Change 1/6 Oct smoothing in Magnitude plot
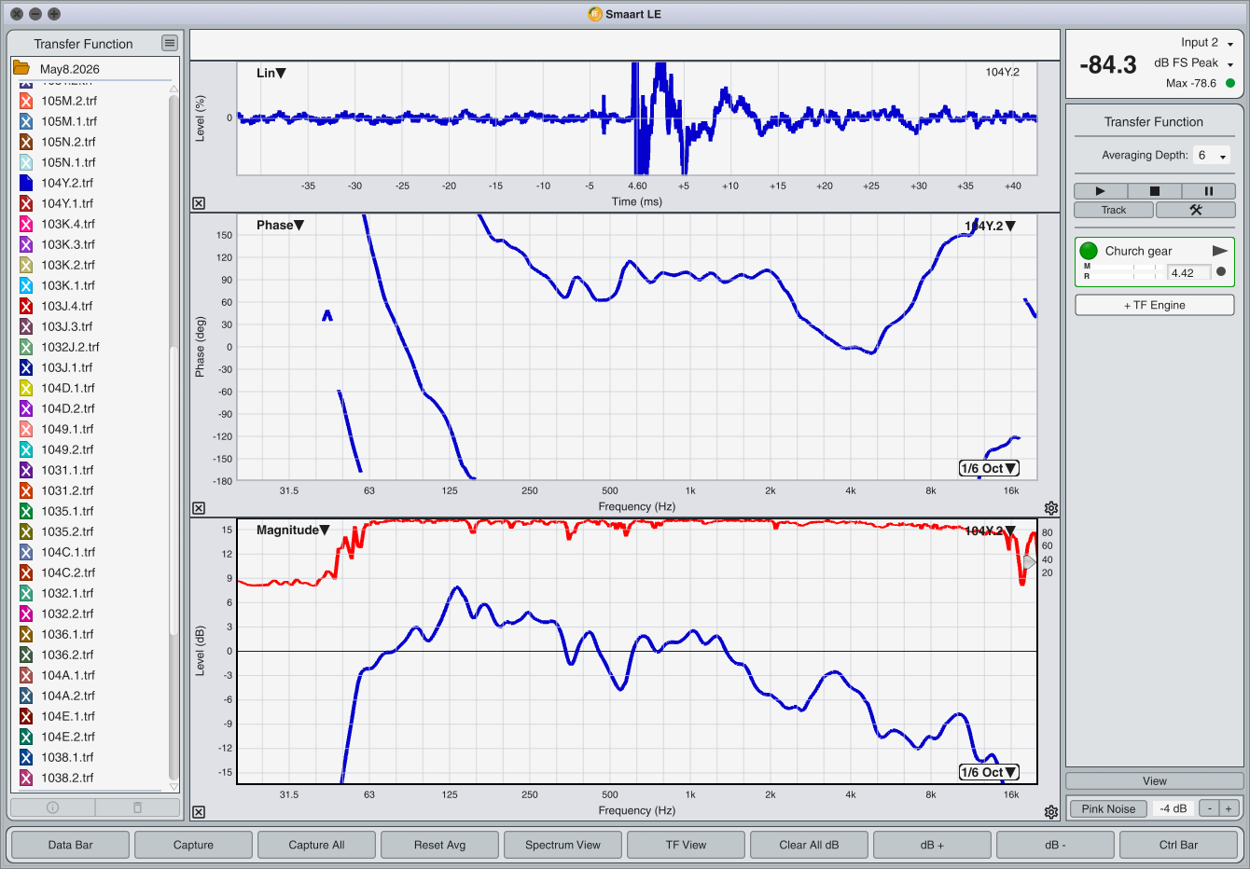The height and width of the screenshot is (869, 1250). 989,772
